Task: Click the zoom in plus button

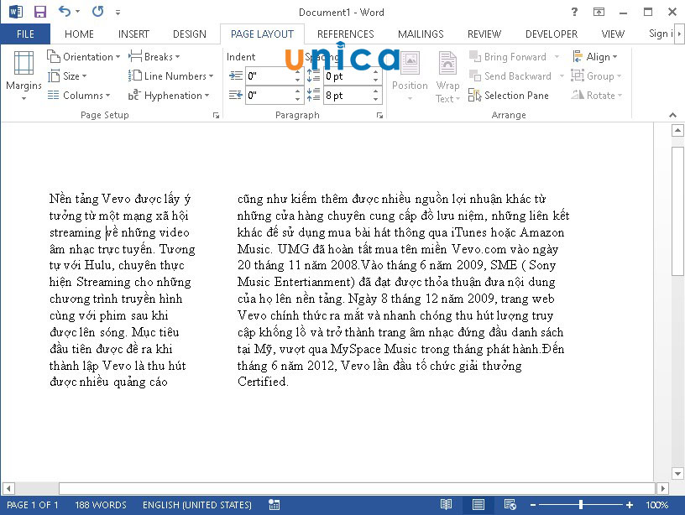Action: (629, 505)
